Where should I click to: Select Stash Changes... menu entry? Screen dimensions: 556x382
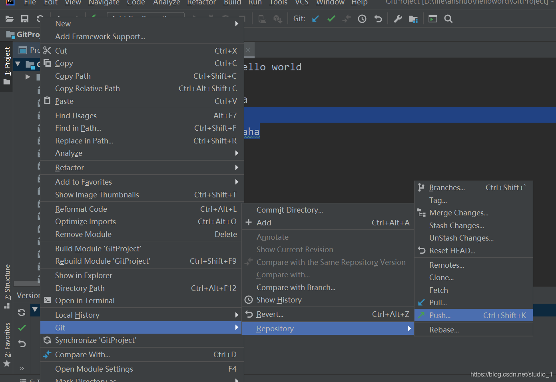click(x=474, y=225)
